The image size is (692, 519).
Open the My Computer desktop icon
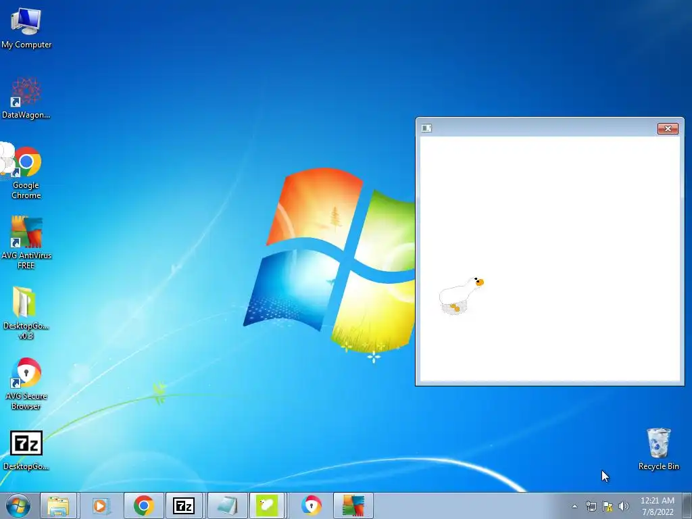[26, 28]
